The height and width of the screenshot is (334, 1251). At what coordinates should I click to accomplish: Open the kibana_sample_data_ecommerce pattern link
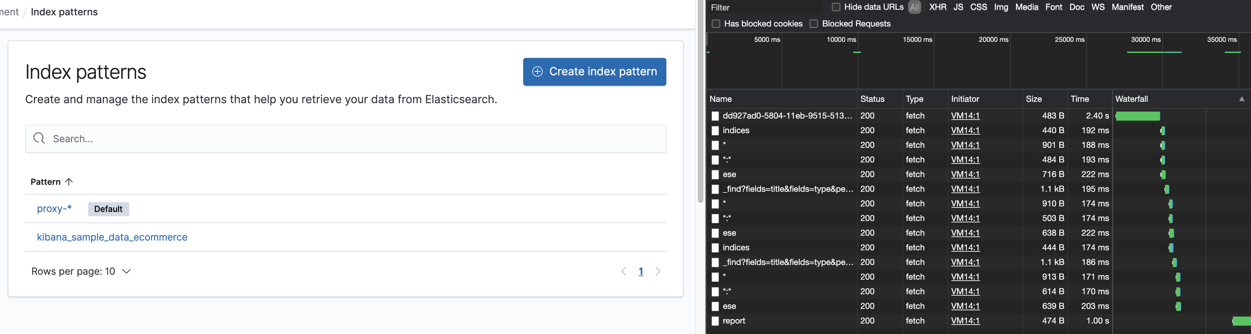tap(112, 237)
